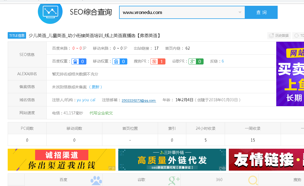
Task: Click the 更新 link in 备案信息 row
Action: point(95,87)
